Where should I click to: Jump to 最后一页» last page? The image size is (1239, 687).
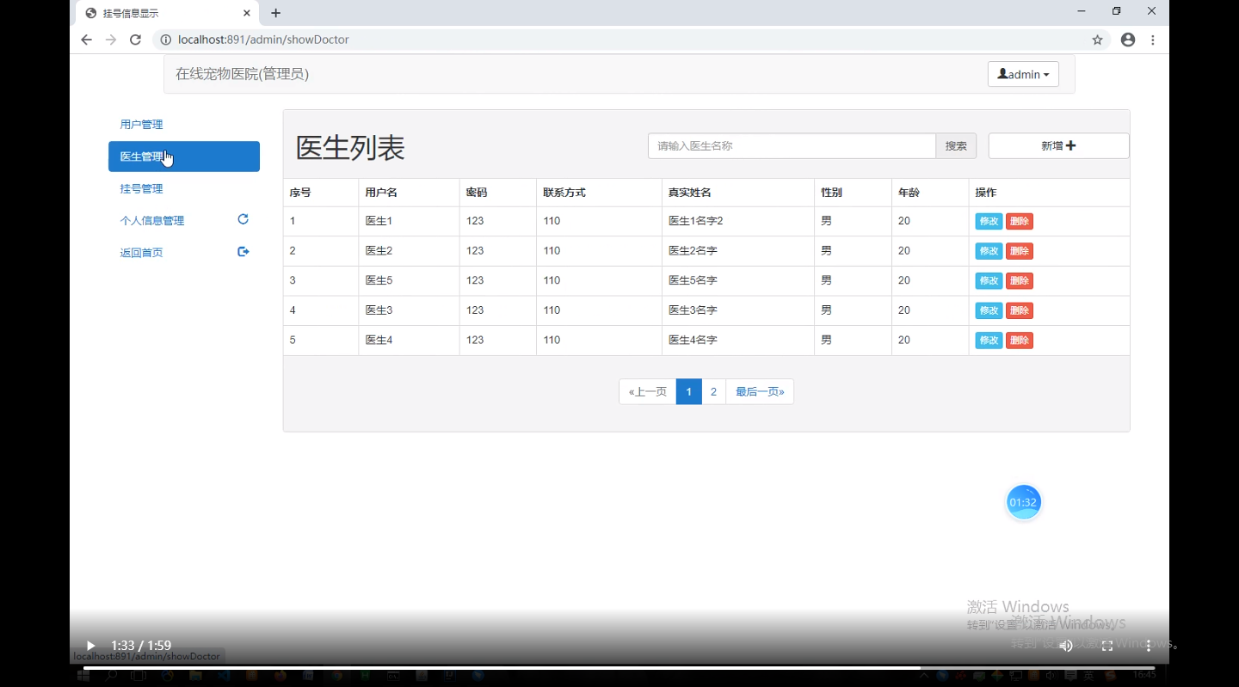(760, 391)
